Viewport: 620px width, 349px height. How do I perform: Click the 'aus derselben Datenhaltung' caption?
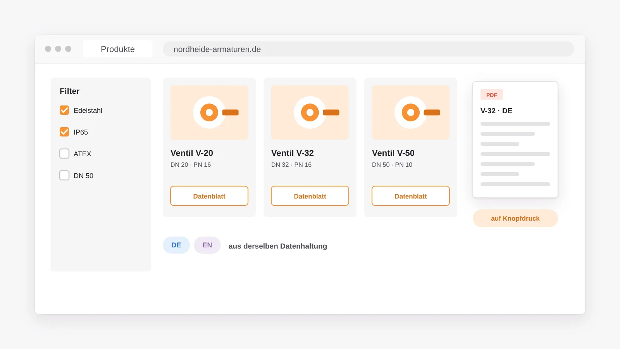tap(278, 246)
